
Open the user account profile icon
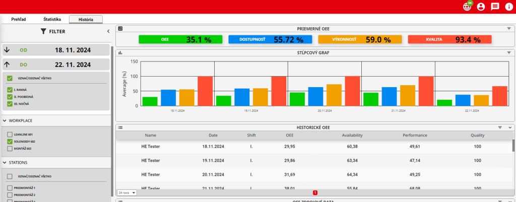point(481,7)
